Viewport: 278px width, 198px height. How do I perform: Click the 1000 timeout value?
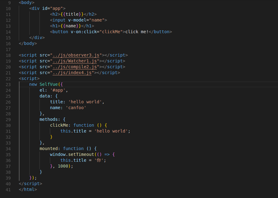[63, 166]
